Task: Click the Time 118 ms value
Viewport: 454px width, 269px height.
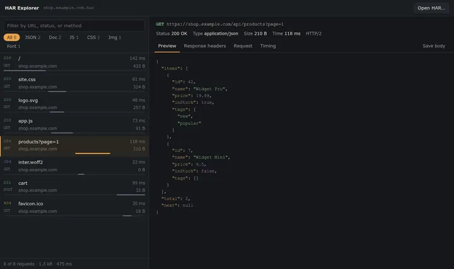Action: tap(293, 33)
